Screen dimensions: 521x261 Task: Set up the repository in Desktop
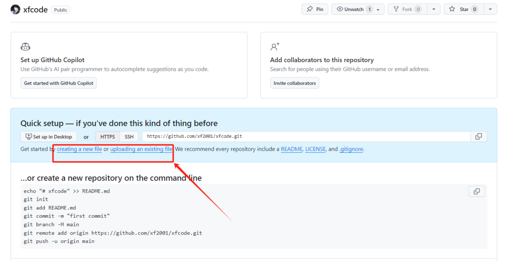pyautogui.click(x=49, y=137)
